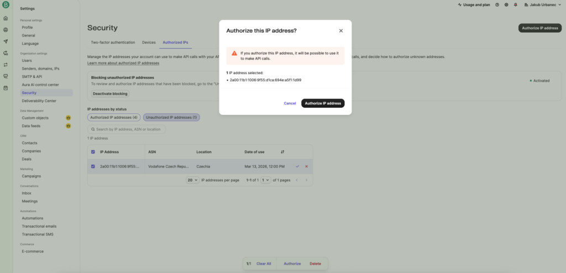Click the red X delete icon in row

[306, 166]
